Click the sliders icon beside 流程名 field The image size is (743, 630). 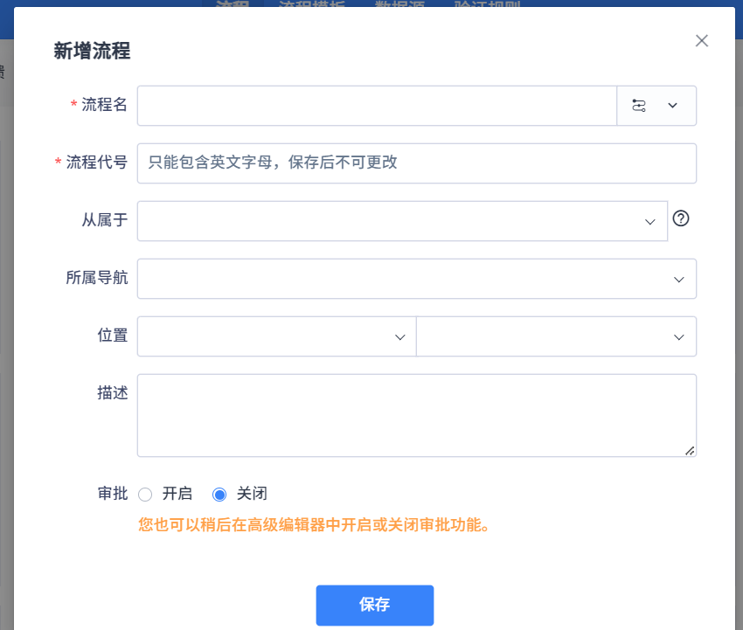(639, 106)
